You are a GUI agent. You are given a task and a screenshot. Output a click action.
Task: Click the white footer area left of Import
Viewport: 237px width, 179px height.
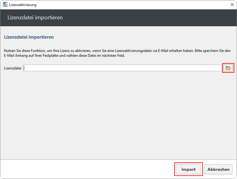tap(87, 169)
